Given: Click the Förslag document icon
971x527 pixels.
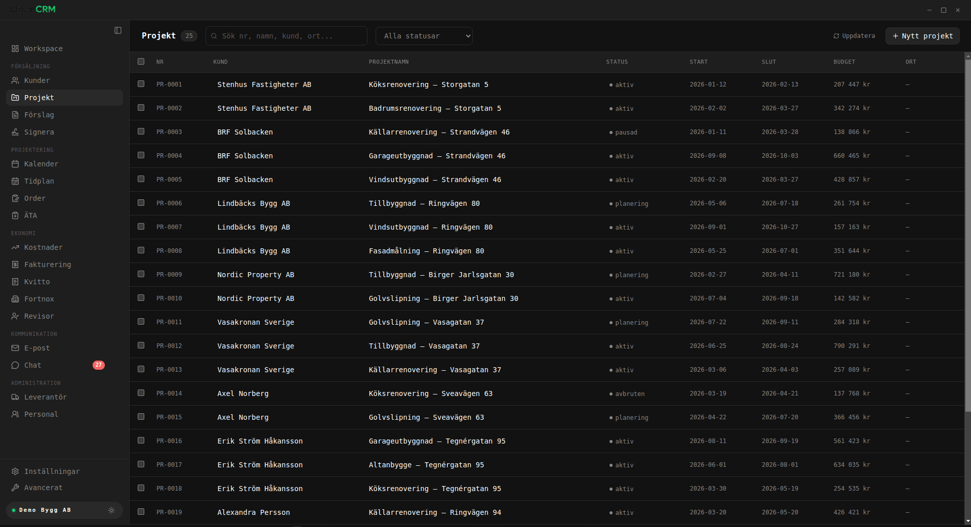Looking at the screenshot, I should coord(15,115).
